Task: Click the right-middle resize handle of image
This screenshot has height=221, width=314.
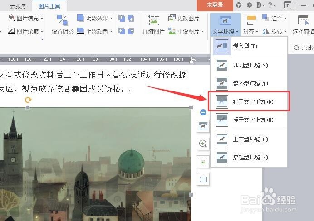Action: (x=191, y=195)
